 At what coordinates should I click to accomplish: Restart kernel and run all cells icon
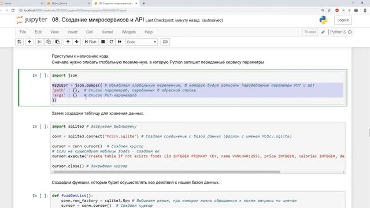click(120, 42)
